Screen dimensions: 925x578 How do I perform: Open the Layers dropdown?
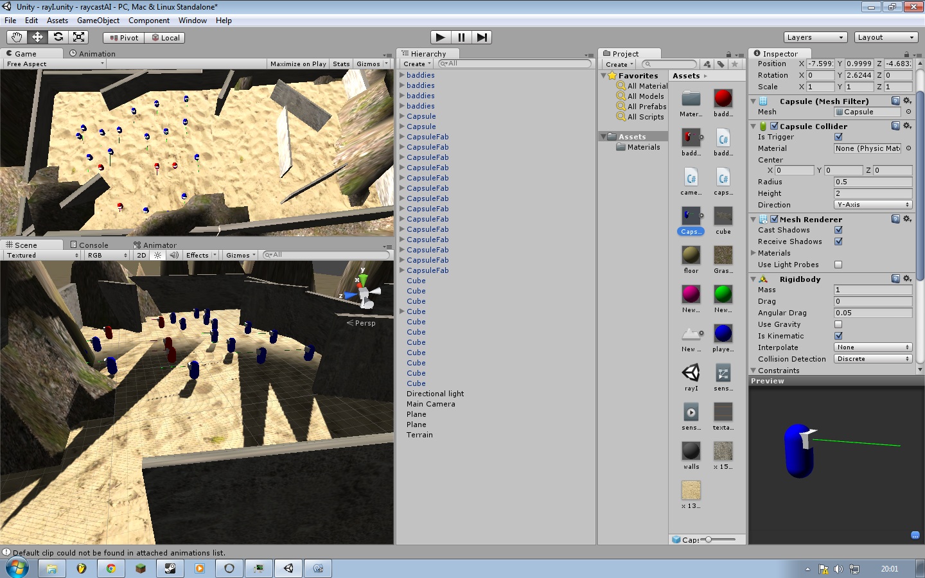[x=815, y=37]
